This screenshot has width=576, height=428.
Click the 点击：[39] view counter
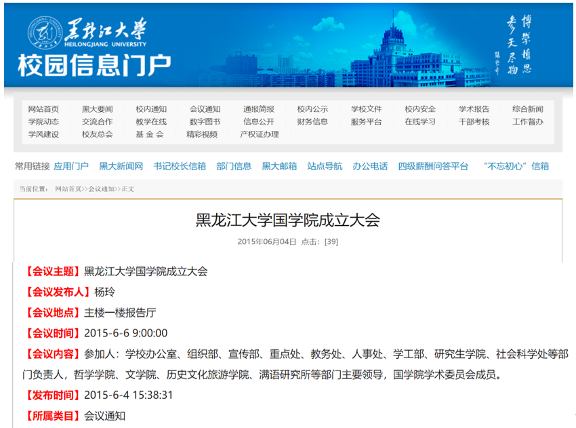pos(320,241)
